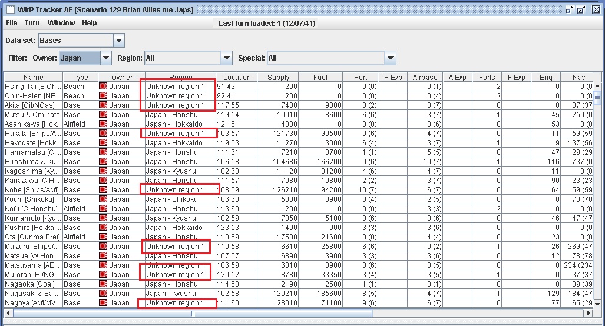Sort table by Fuel column header
Viewport: 605px width, 326px height.
[x=320, y=77]
